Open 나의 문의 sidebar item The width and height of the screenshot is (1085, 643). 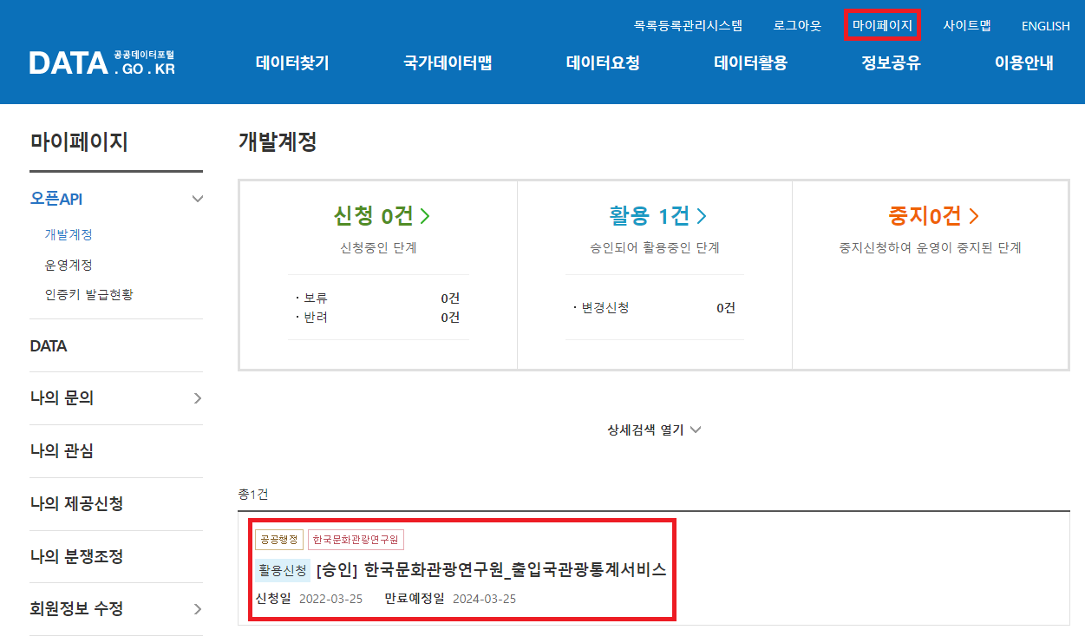coord(62,398)
